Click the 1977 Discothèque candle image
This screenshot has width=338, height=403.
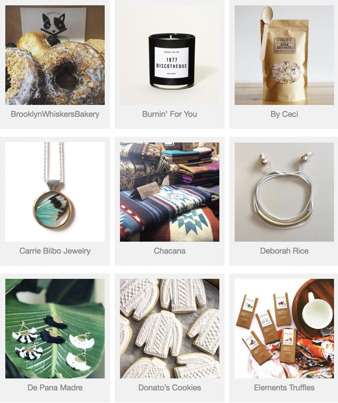tap(170, 55)
